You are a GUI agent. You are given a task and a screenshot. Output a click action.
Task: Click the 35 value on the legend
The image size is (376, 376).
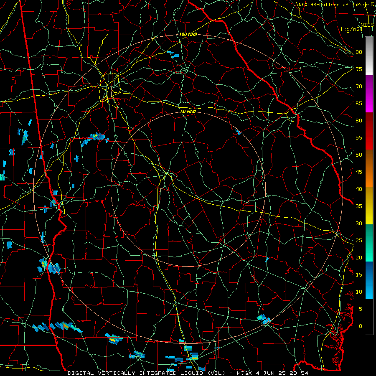pos(359,206)
